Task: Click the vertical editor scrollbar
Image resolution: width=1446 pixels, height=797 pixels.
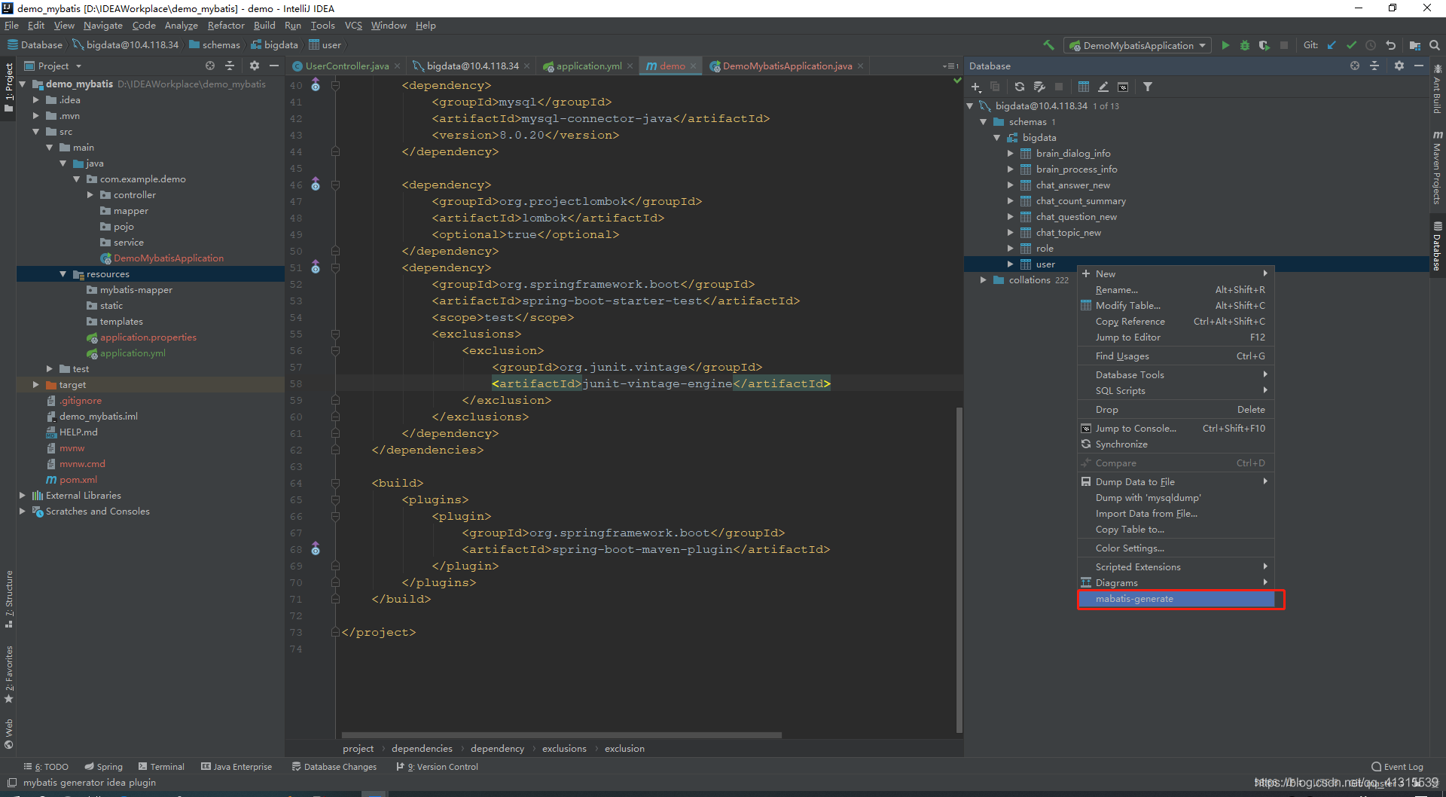Action: click(959, 569)
